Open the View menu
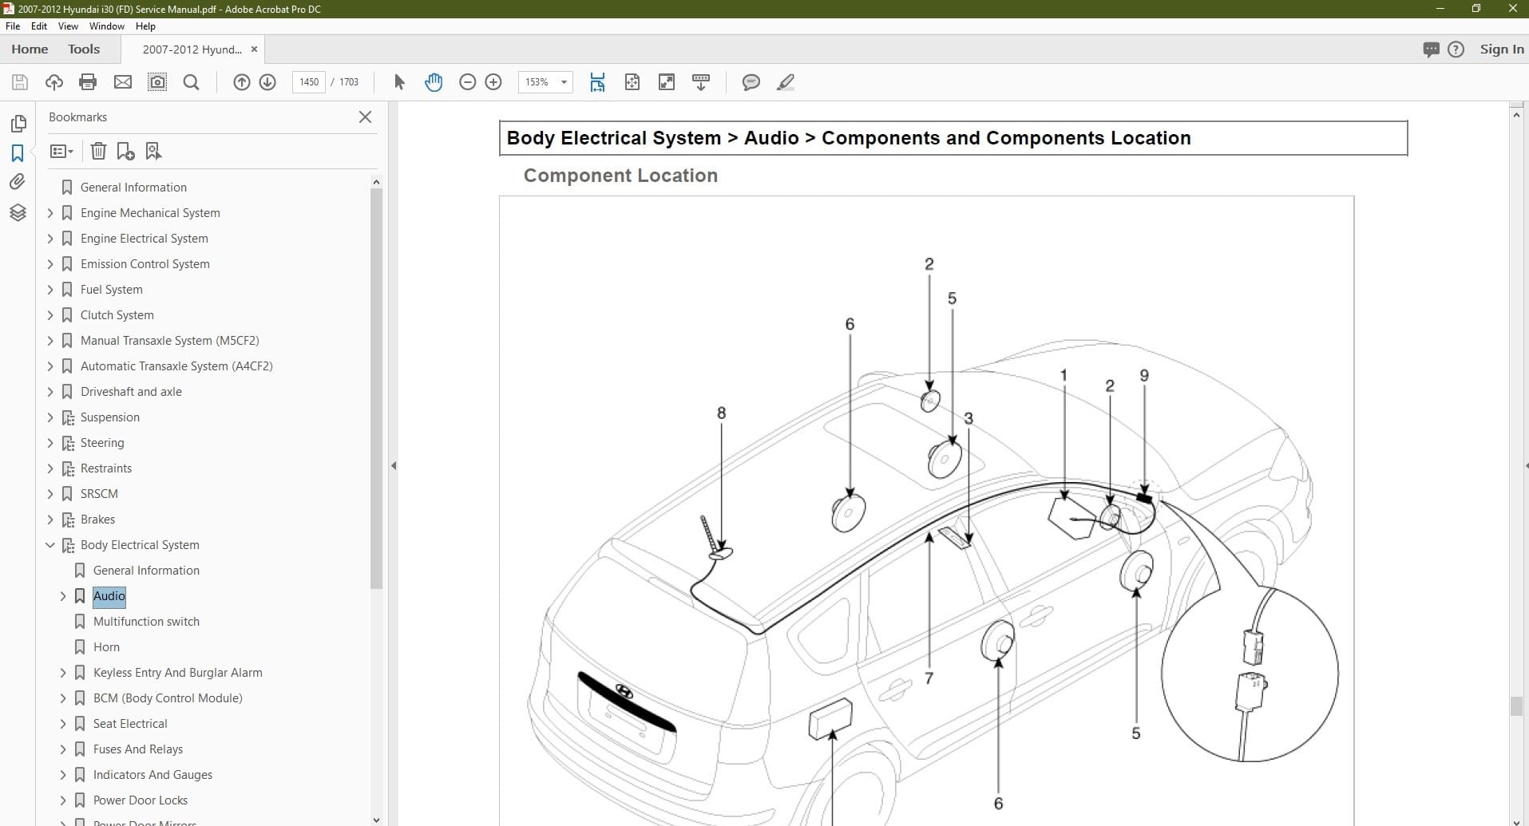This screenshot has height=826, width=1529. [68, 26]
